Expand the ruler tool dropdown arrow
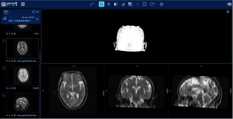This screenshot has height=119, width=233. [96, 4]
